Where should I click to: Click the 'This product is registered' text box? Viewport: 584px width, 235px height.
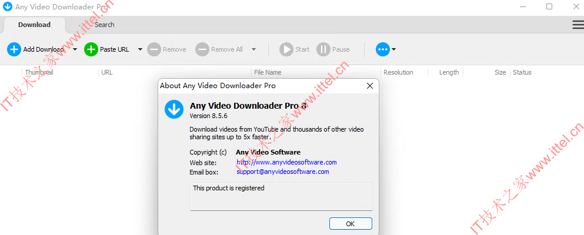point(281,196)
